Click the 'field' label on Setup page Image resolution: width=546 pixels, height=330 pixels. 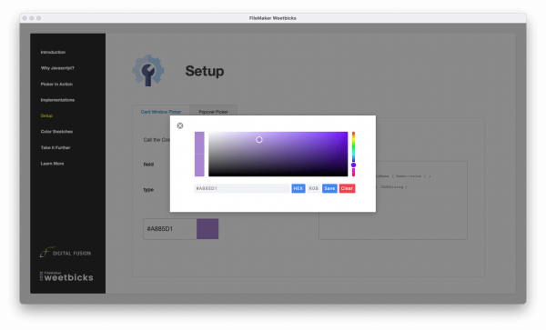click(148, 165)
